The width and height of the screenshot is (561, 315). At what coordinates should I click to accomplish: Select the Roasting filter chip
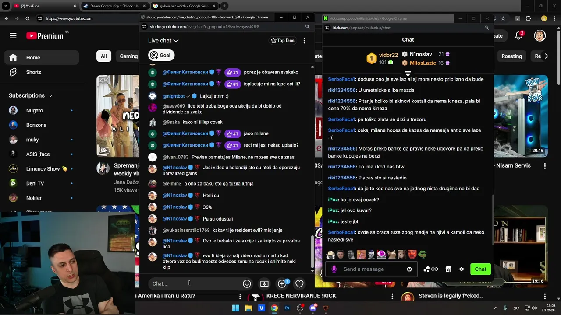511,56
